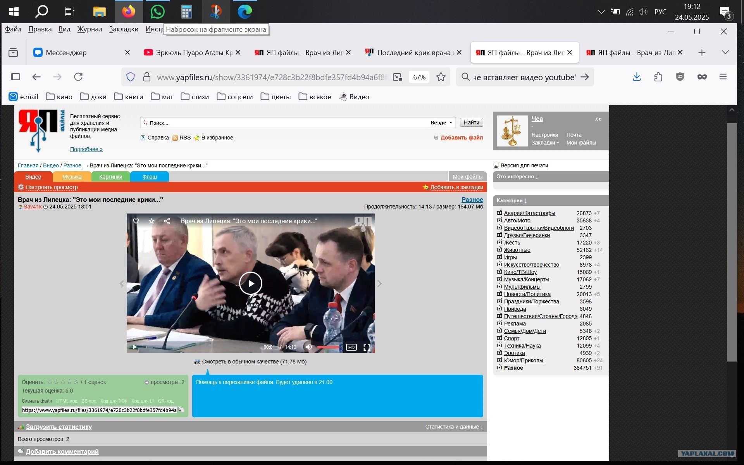Open Microsoft Edge from taskbar

click(x=245, y=12)
